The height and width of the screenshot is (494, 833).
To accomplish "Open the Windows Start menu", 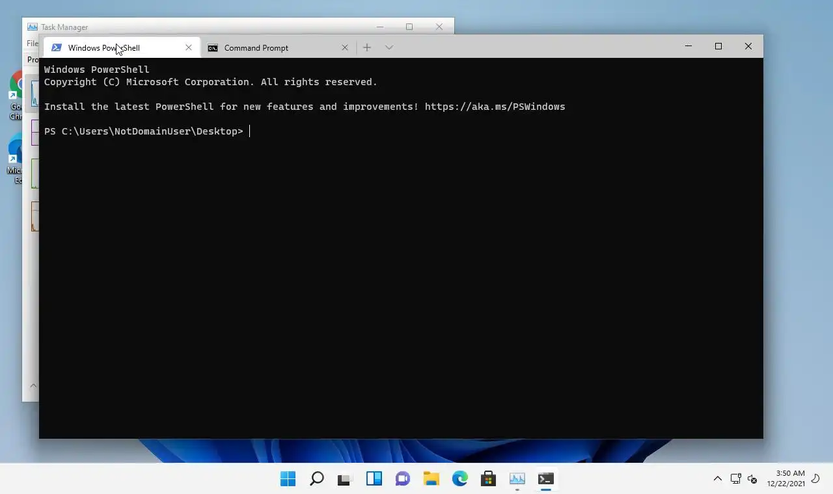I will tap(288, 479).
